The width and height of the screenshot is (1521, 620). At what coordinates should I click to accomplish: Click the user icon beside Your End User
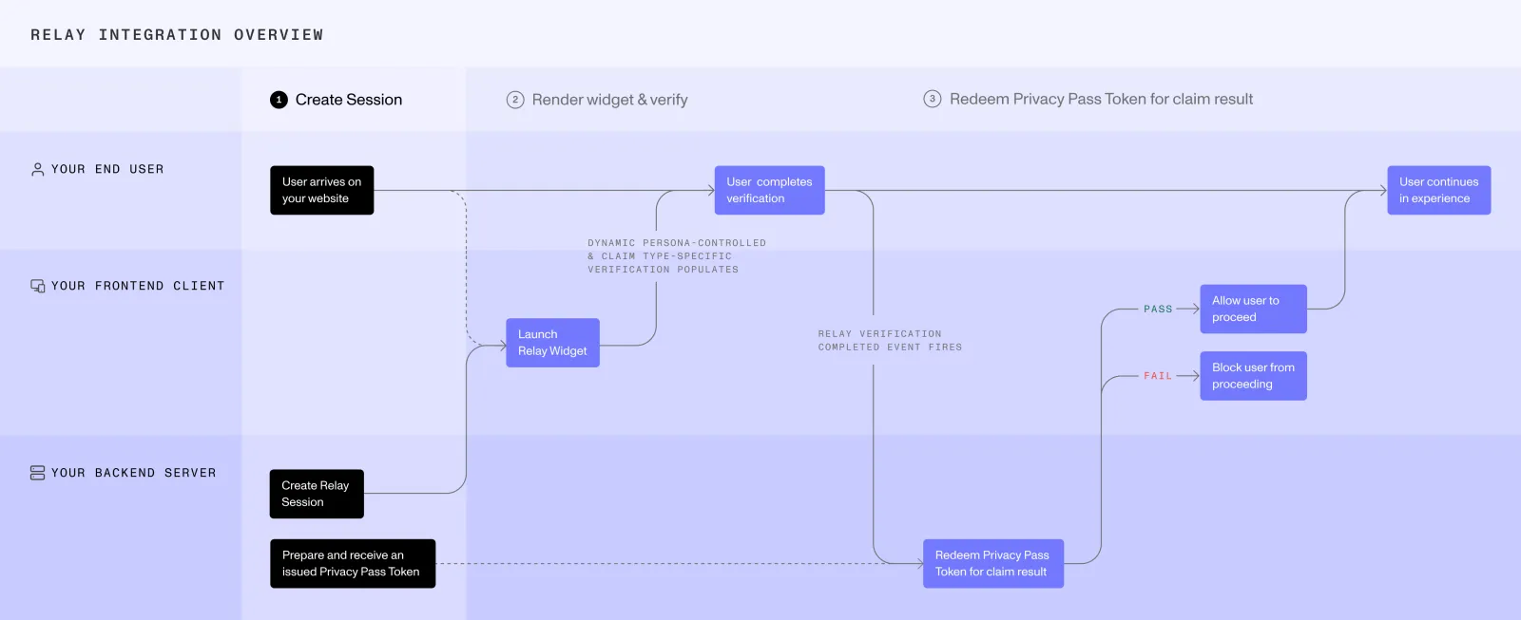37,169
